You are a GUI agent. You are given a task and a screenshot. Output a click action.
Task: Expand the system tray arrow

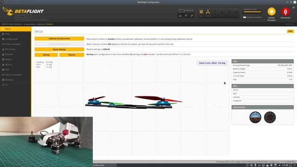[279, 165]
